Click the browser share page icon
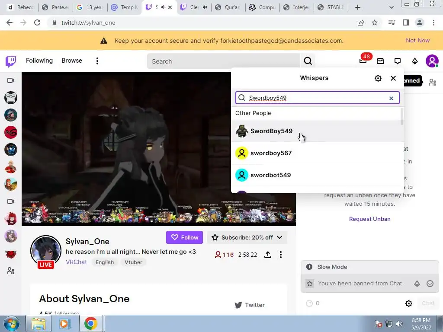443x332 pixels. click(361, 22)
